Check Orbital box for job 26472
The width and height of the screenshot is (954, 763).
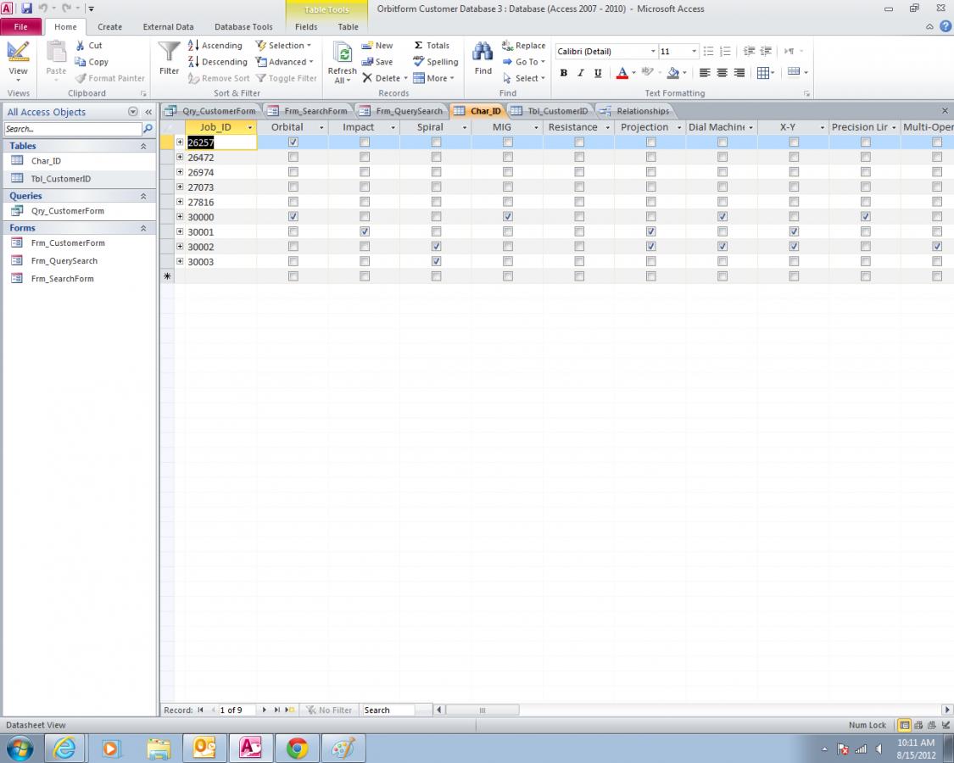(x=293, y=158)
